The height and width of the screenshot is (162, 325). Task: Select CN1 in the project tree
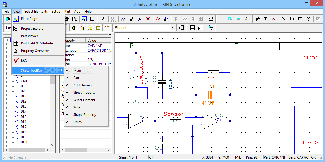pyautogui.click(x=24, y=81)
